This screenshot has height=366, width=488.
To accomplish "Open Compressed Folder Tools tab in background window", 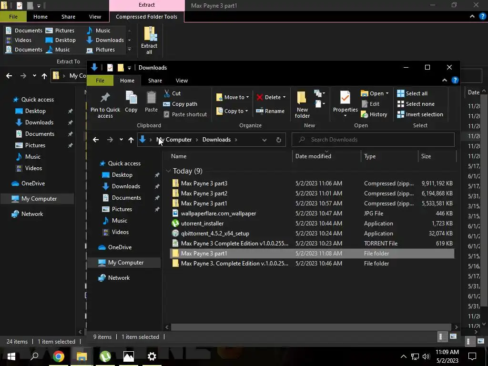I will coord(147,17).
